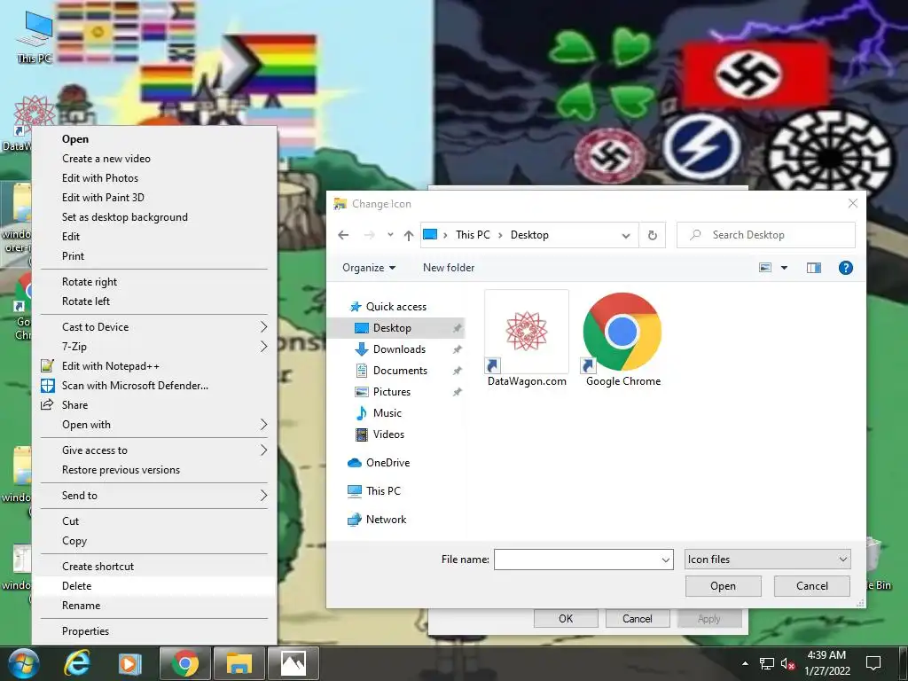Switch to Photos app taskbar button
This screenshot has width=908, height=681.
(293, 663)
